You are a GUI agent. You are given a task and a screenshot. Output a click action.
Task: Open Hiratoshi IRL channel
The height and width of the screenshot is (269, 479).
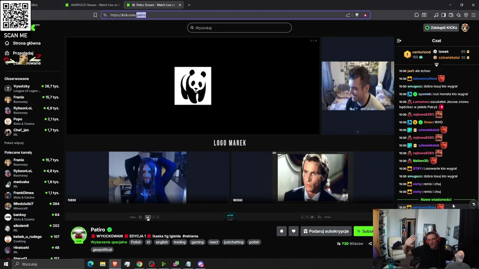[x=31, y=250]
